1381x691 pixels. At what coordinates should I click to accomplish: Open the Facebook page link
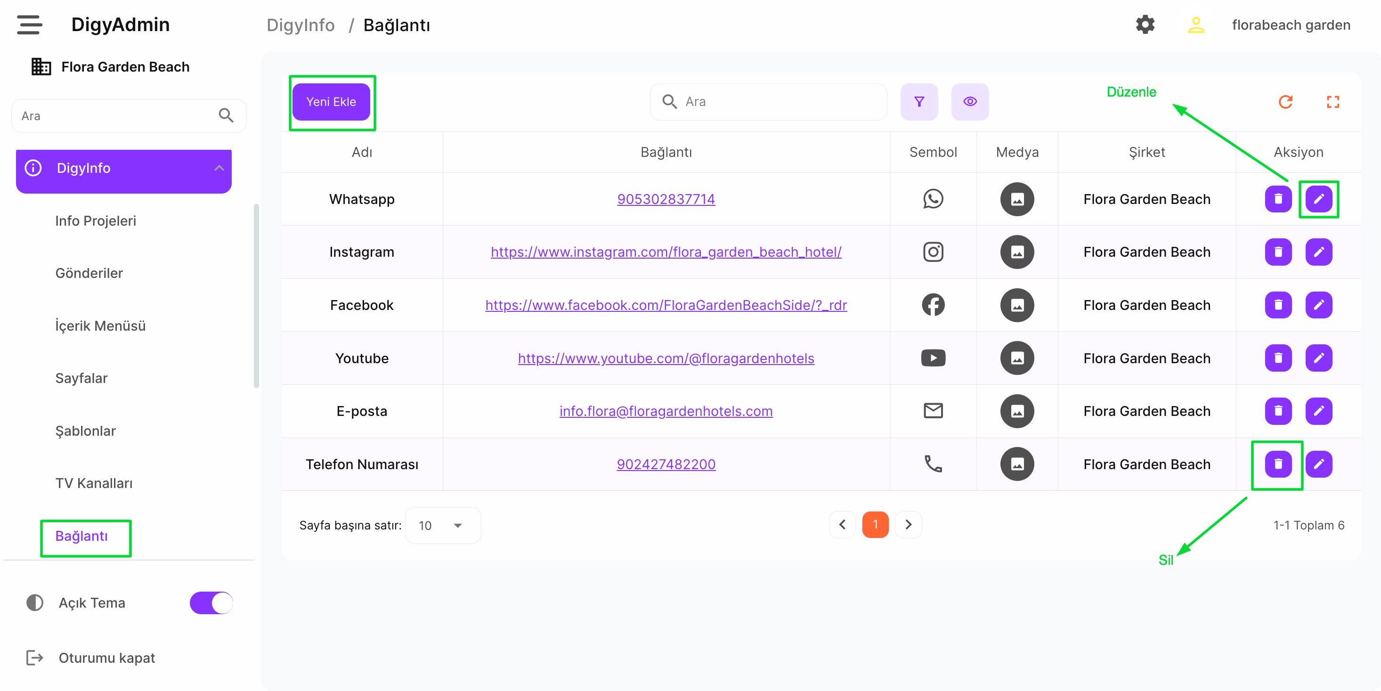(x=666, y=305)
